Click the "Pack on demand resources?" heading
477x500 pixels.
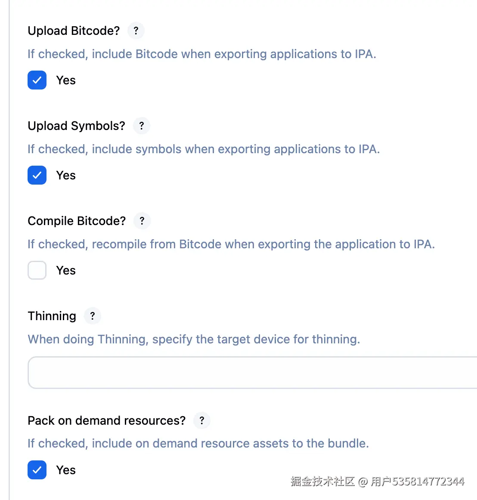click(106, 421)
